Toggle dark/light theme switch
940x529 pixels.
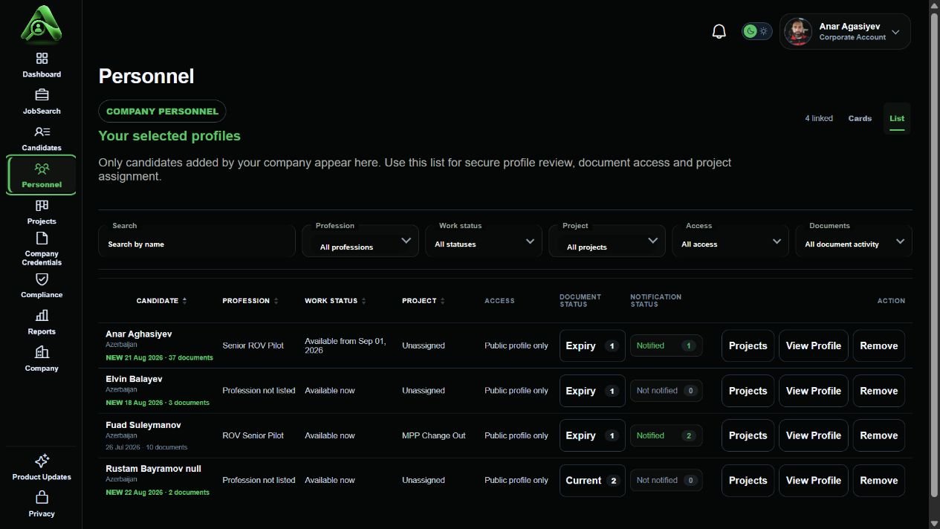756,31
